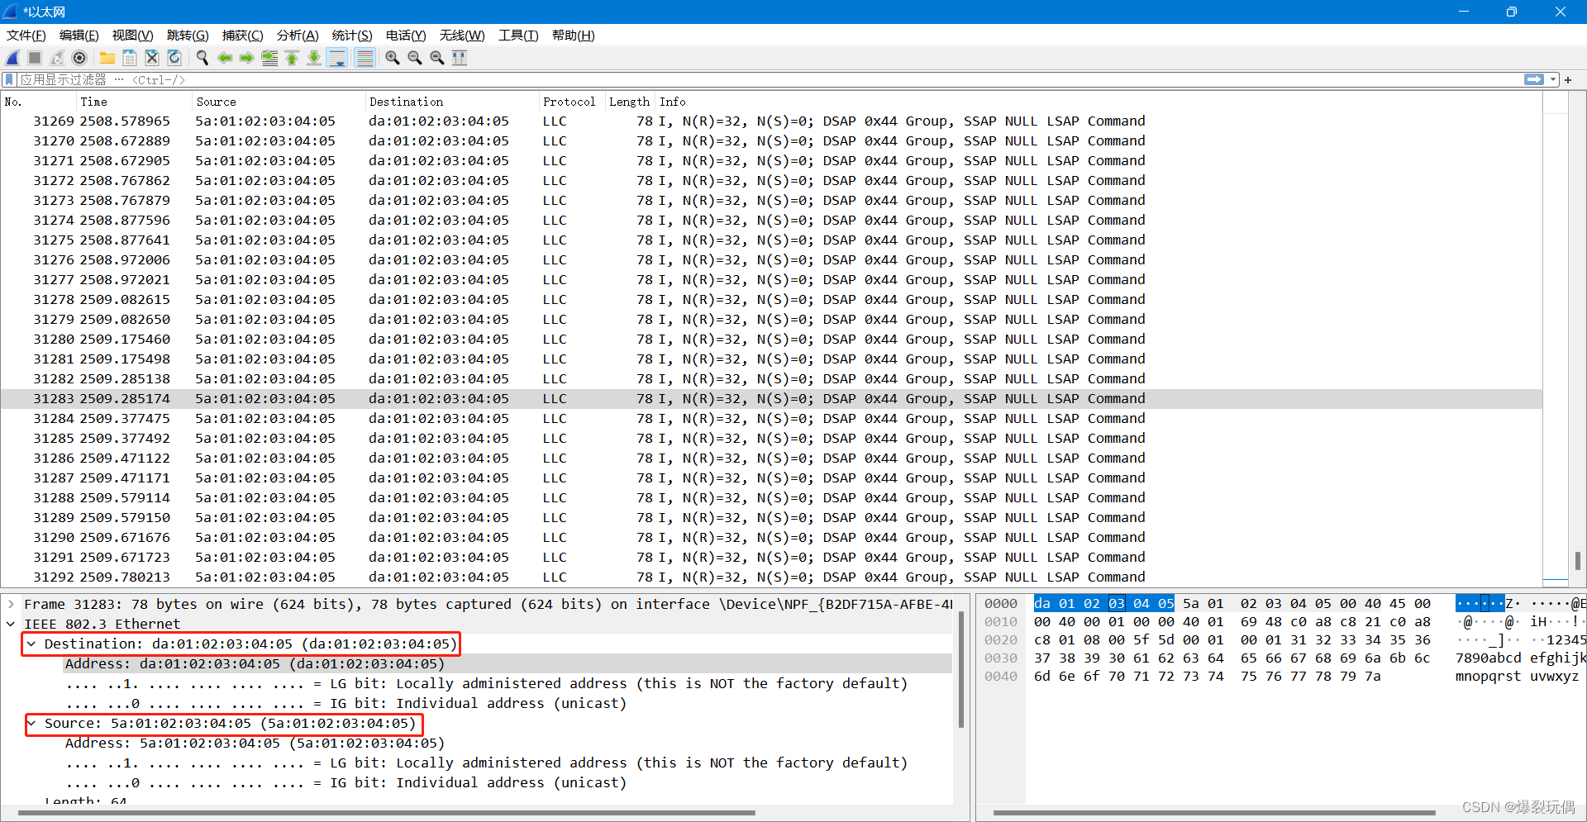The image size is (1587, 822).
Task: Save the capture file
Action: click(x=130, y=58)
